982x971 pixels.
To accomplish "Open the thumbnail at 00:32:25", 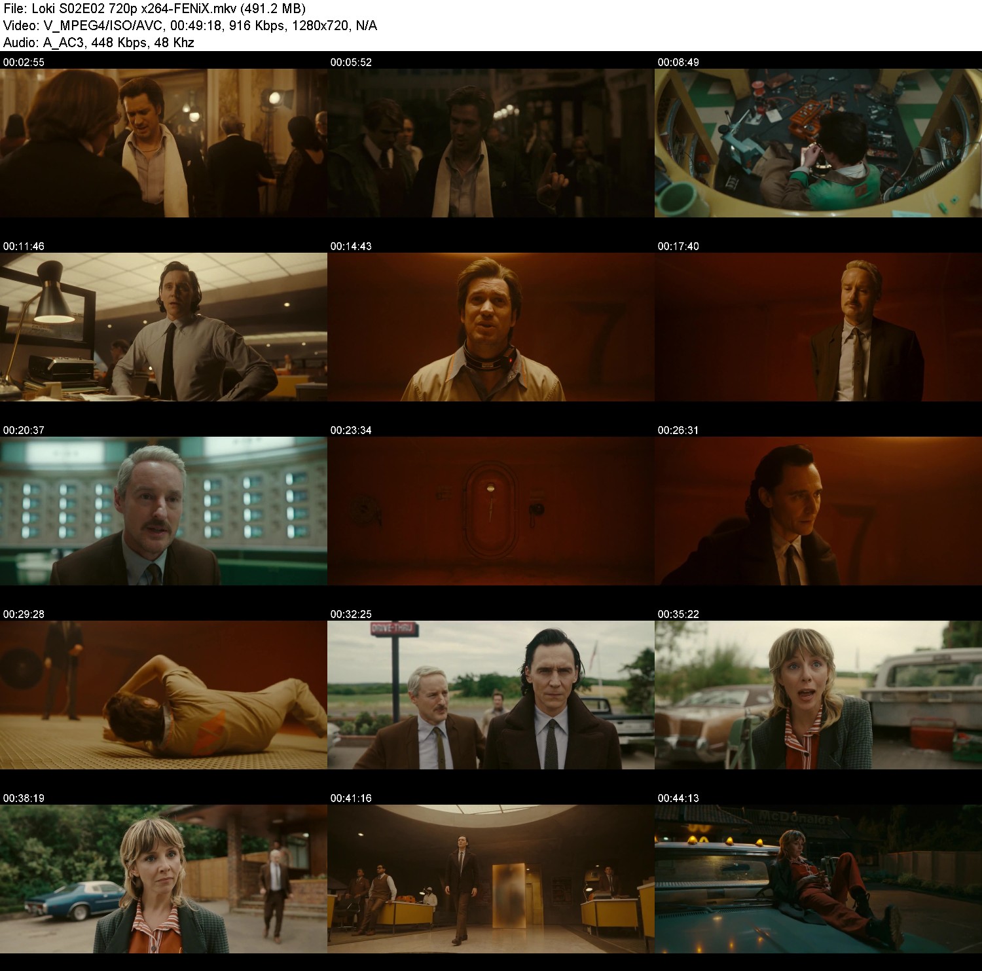I will coord(491,695).
